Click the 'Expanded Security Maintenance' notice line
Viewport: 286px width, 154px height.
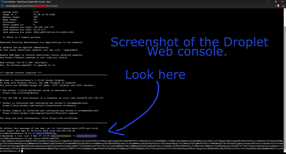(41, 42)
